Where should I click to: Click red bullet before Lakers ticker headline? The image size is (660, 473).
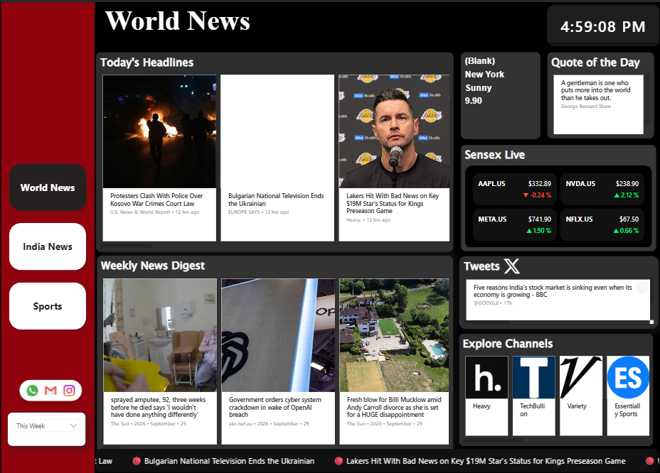pos(339,461)
